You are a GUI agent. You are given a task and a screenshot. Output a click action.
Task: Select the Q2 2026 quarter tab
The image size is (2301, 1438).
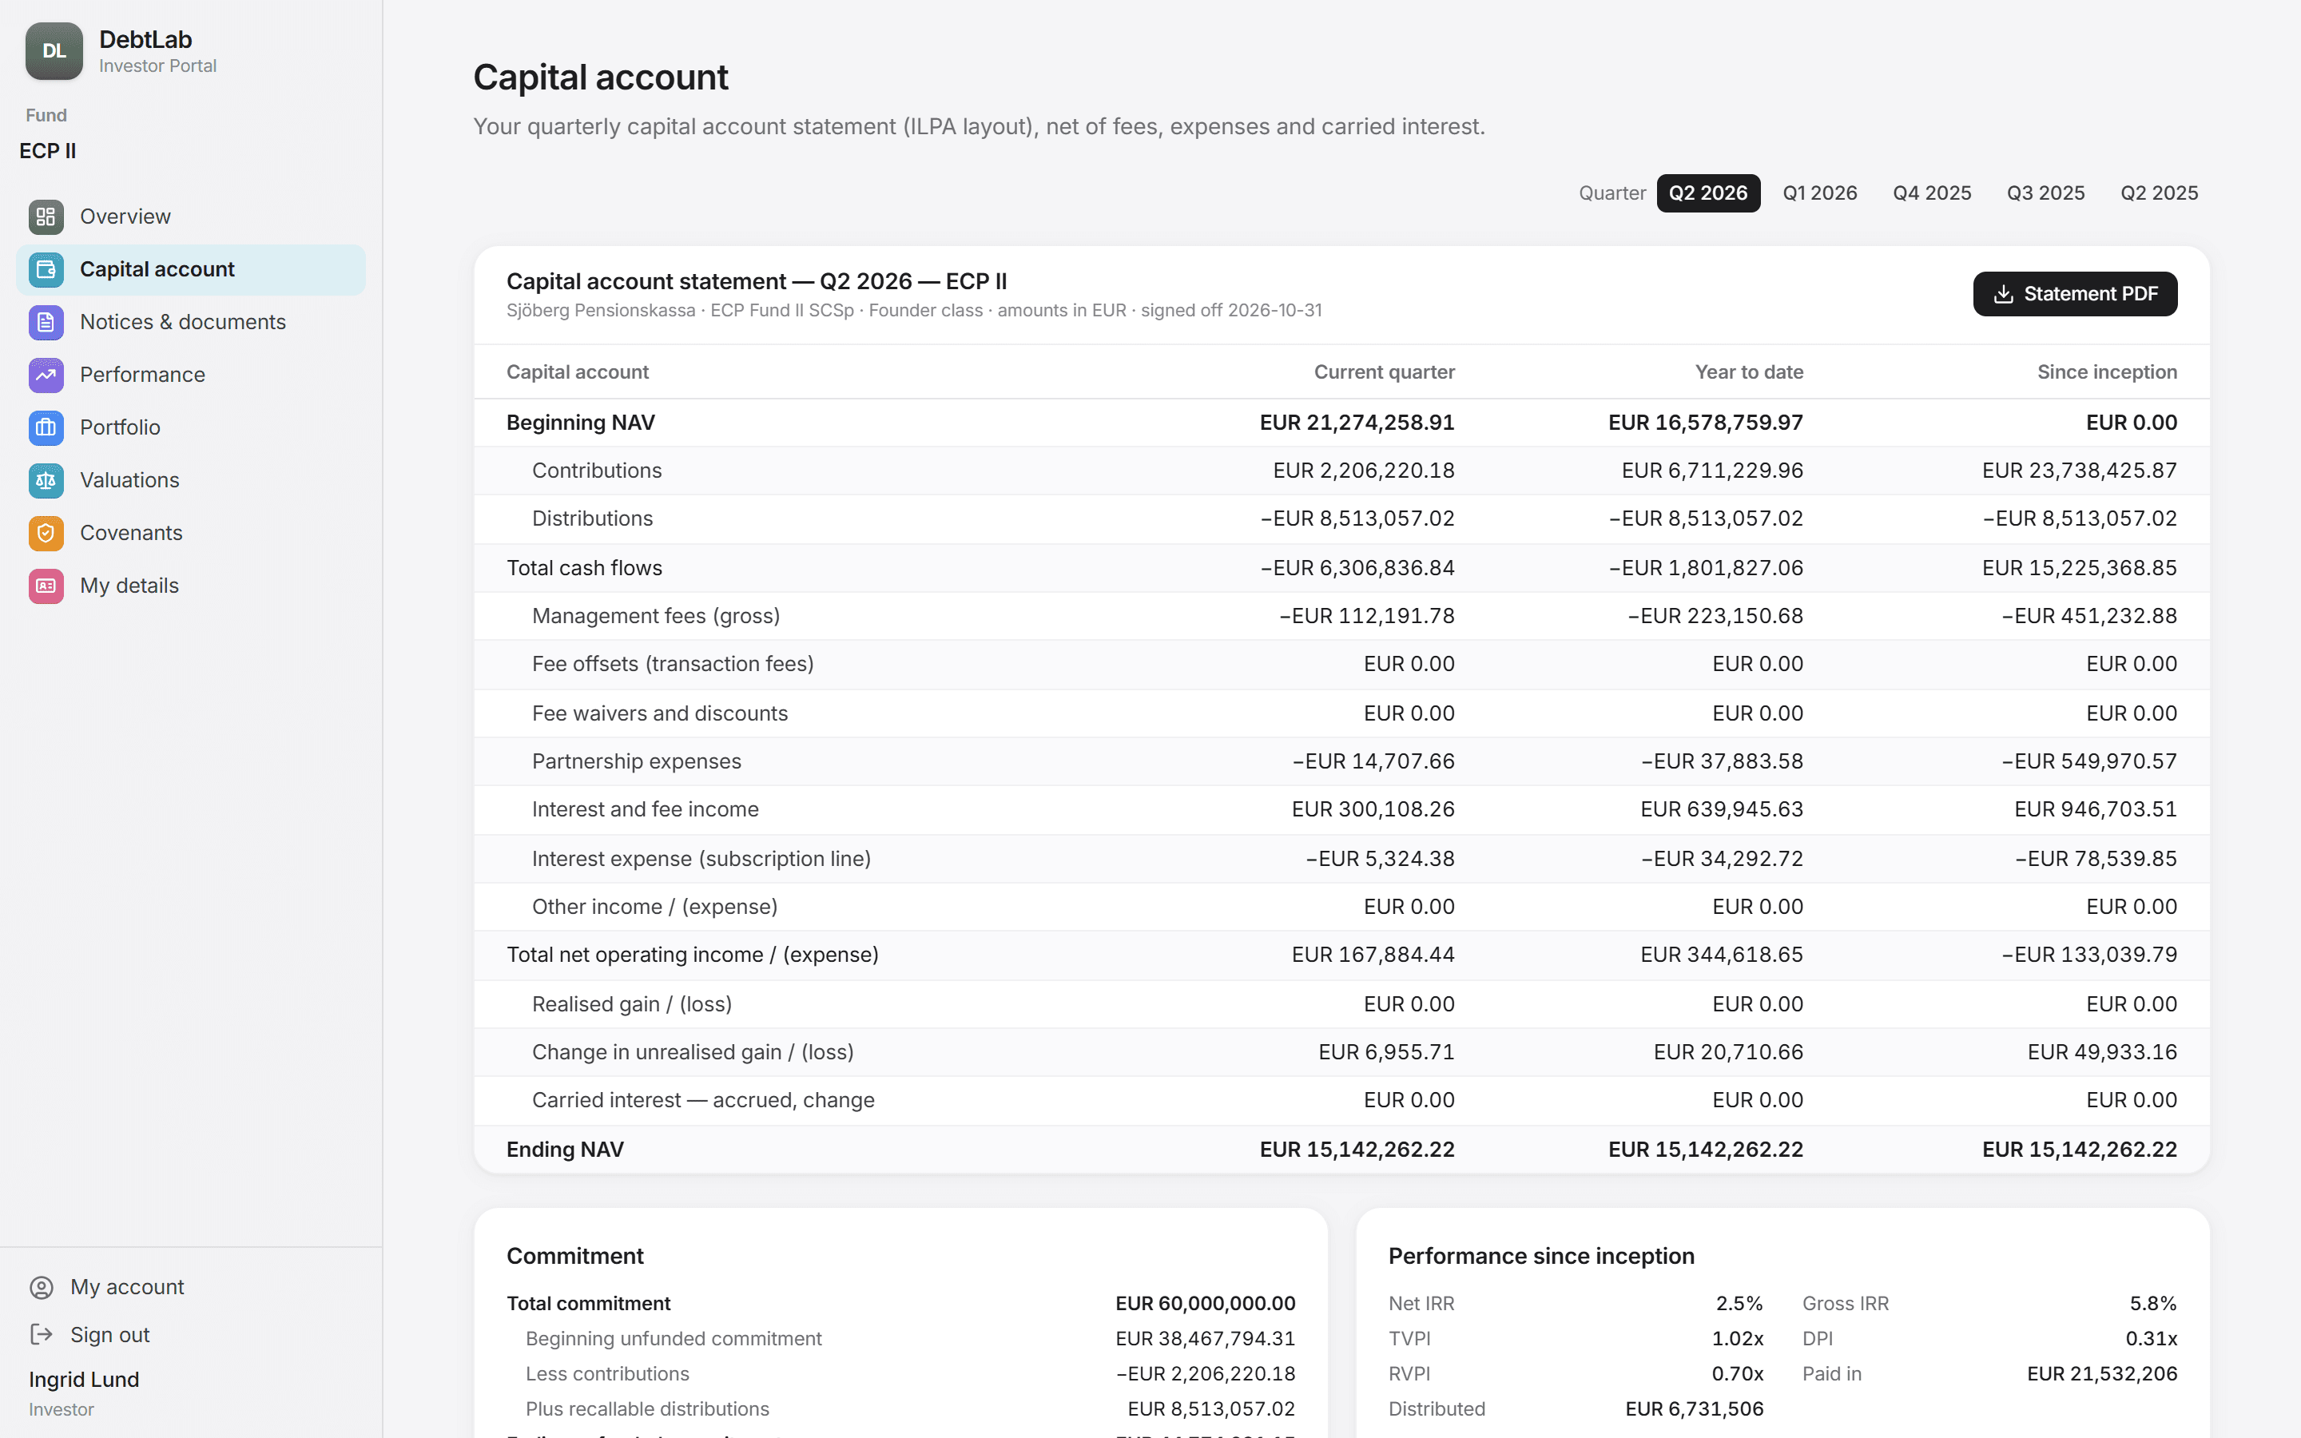pos(1707,193)
